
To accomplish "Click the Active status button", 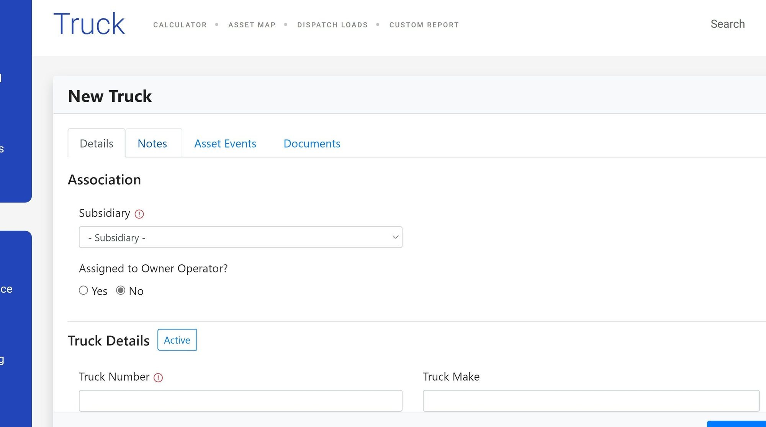I will (x=177, y=340).
